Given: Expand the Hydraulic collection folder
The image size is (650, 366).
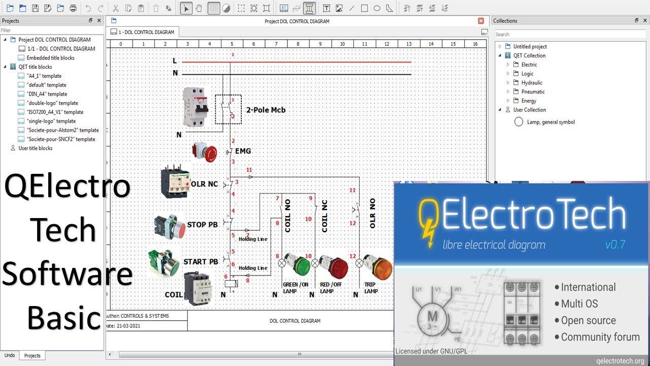Looking at the screenshot, I should pyautogui.click(x=508, y=83).
